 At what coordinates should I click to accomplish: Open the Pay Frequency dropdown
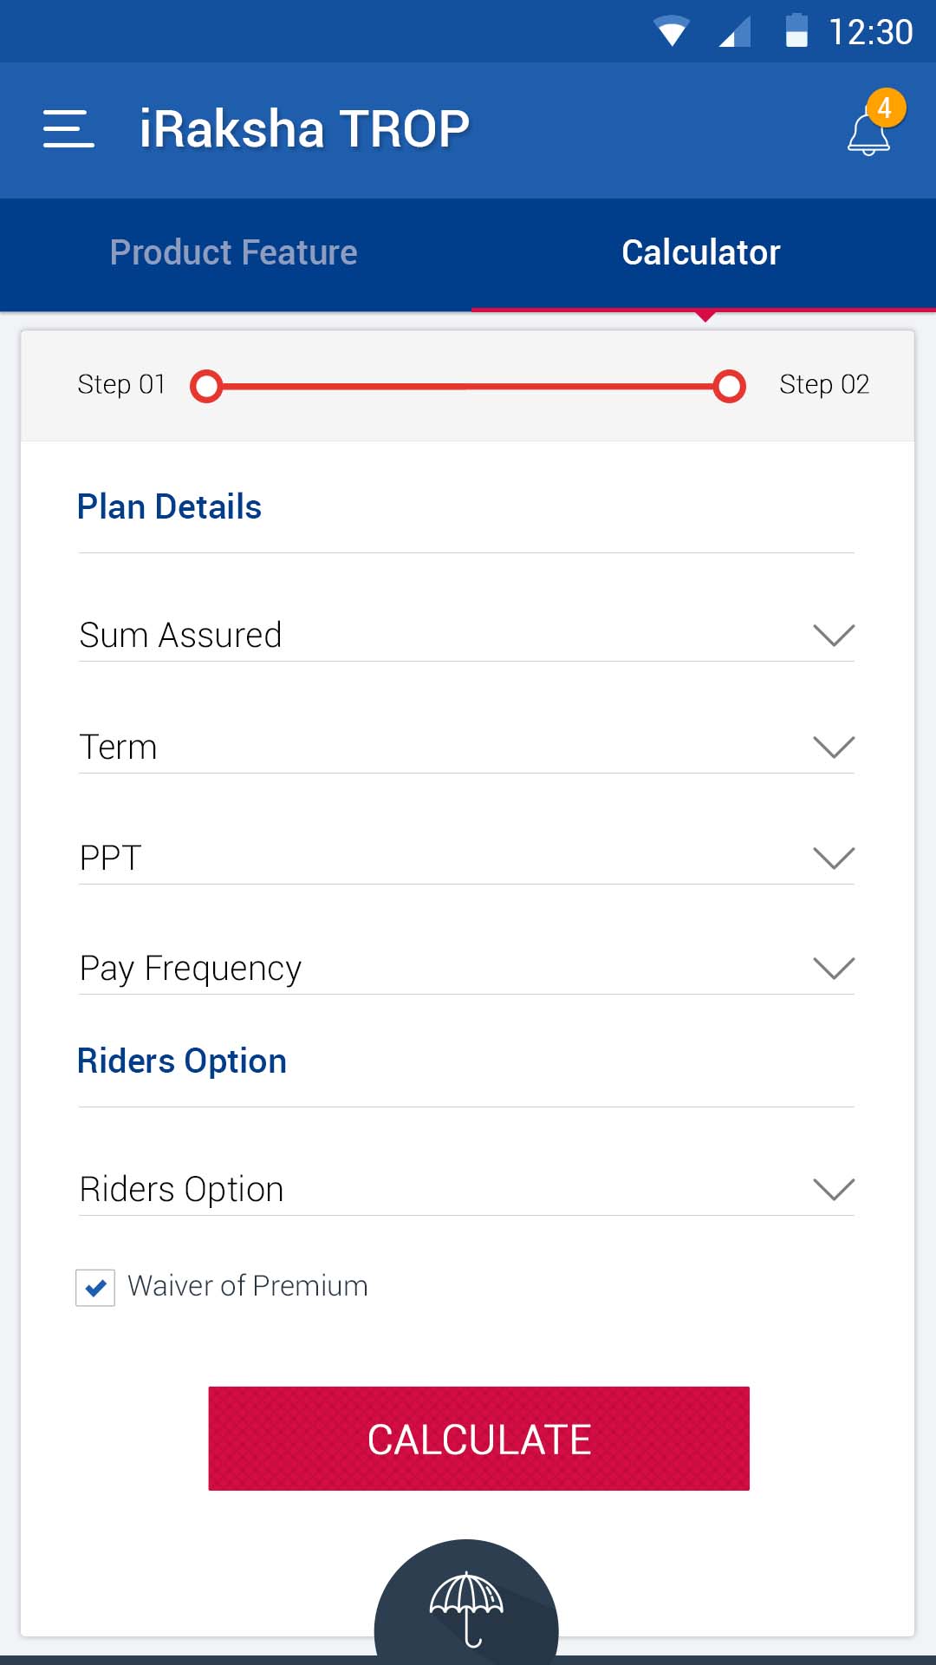[834, 968]
